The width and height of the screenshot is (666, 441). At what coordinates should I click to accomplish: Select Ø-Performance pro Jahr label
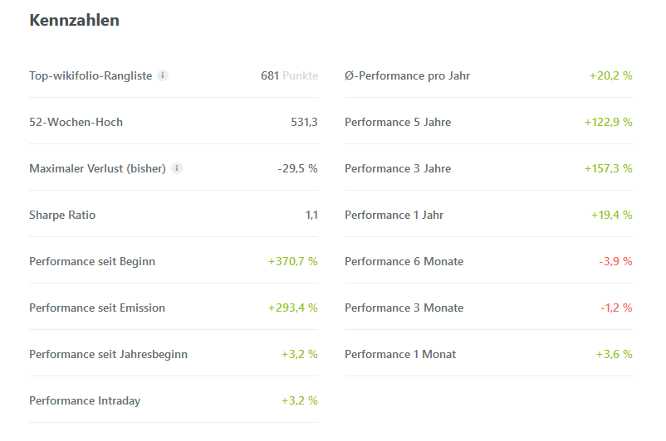pos(407,75)
